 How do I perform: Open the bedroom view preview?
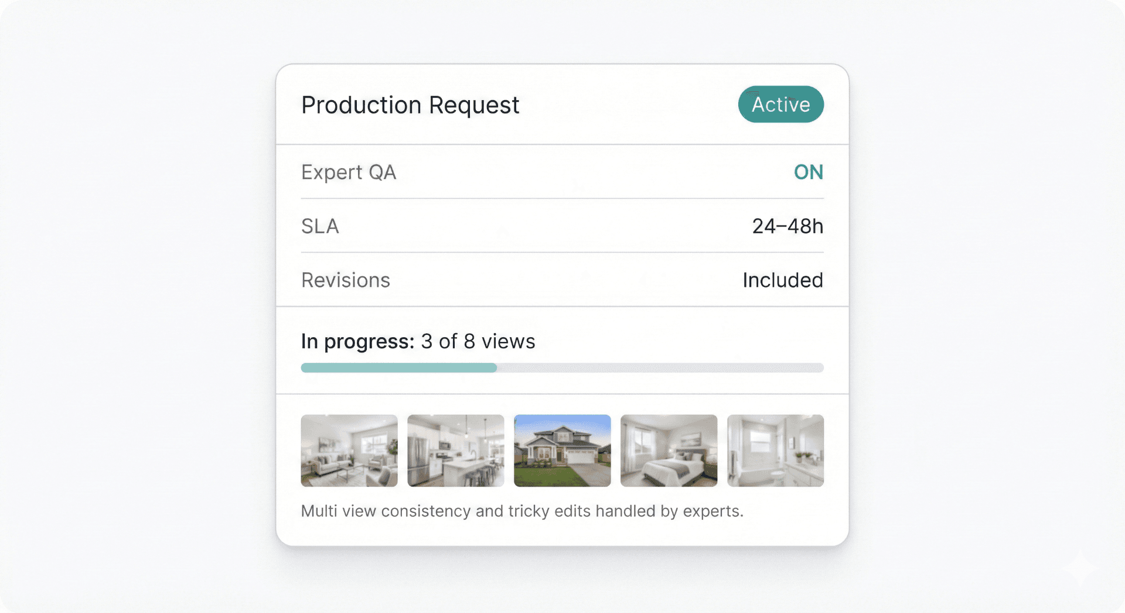click(x=669, y=450)
